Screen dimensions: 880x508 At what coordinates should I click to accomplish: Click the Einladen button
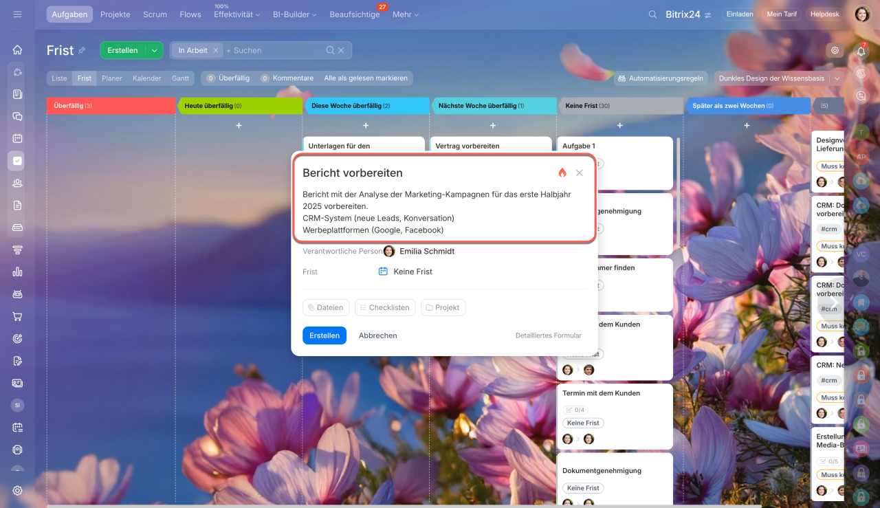coord(740,14)
